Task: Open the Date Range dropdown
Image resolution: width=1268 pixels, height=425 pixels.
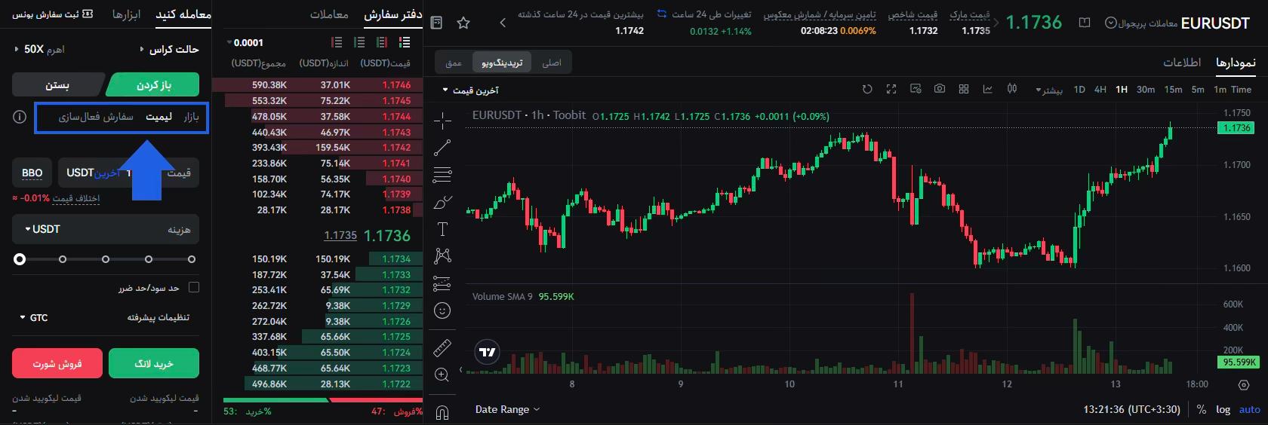Action: click(507, 409)
